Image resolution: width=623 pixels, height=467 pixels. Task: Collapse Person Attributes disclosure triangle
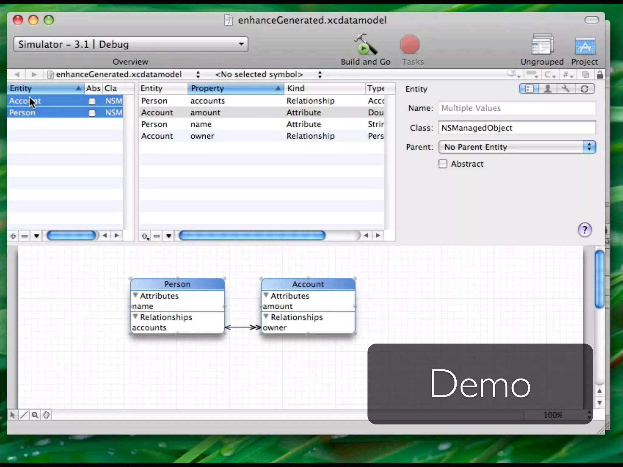pyautogui.click(x=136, y=295)
